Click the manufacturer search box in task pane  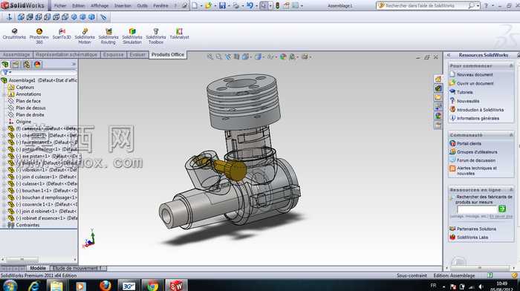tap(477, 209)
